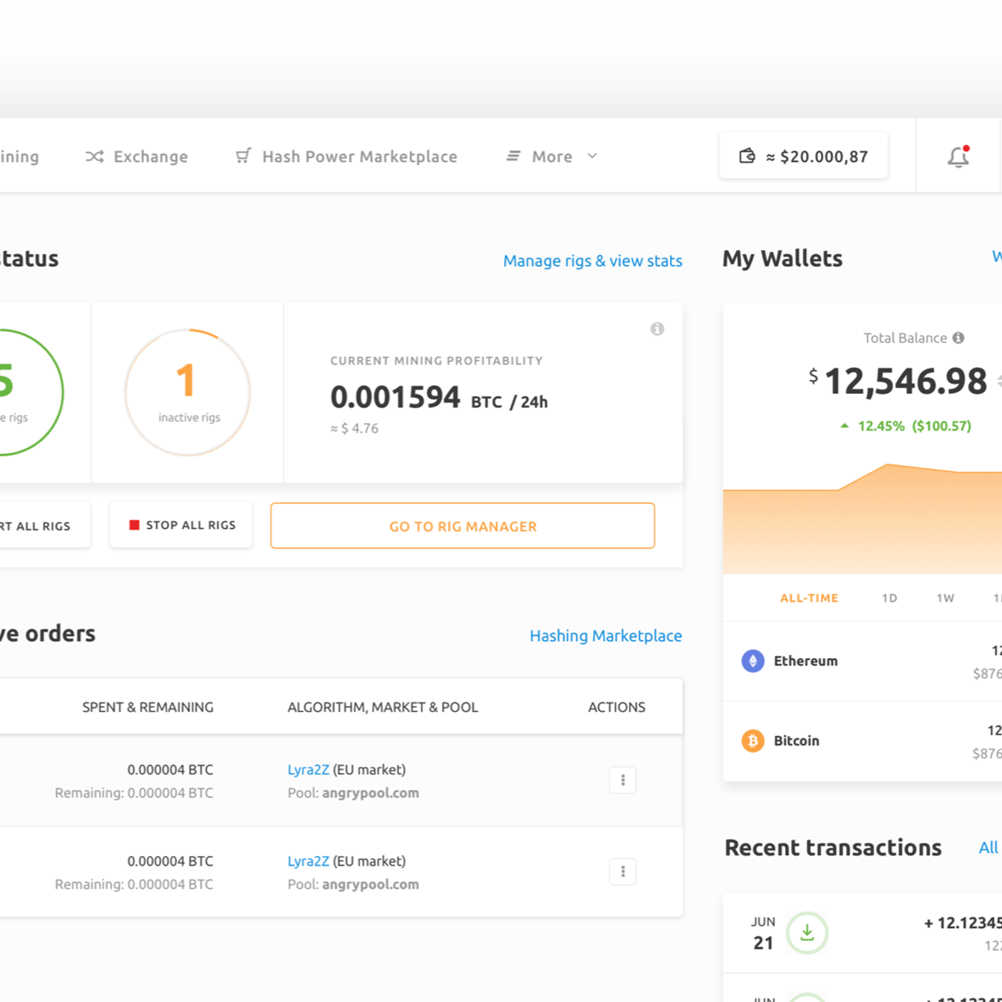This screenshot has width=1002, height=1002.
Task: Click the Total Balance info icon
Action: 958,338
